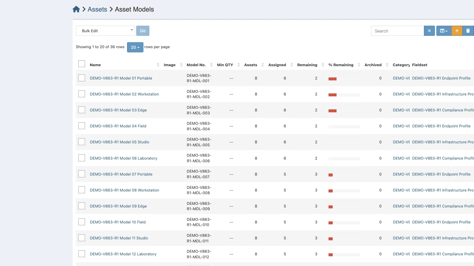The width and height of the screenshot is (474, 266).
Task: Open DEMO-V863-R1 Model 11 Studio
Action: [x=119, y=238]
